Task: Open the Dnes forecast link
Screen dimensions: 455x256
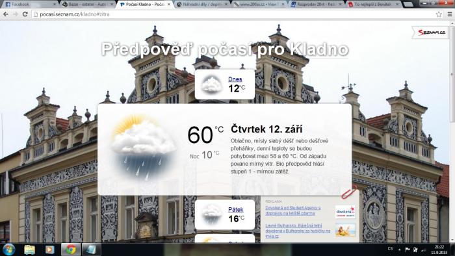Action: (x=235, y=79)
